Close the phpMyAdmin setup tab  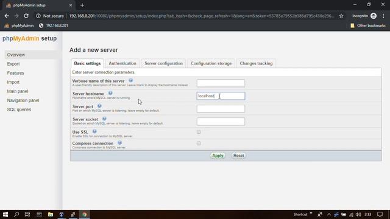tap(71, 5)
